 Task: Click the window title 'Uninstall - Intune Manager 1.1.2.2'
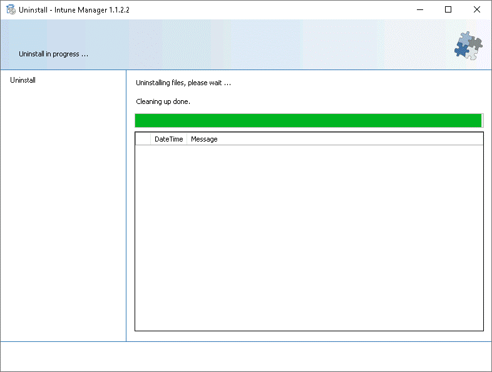(x=74, y=10)
